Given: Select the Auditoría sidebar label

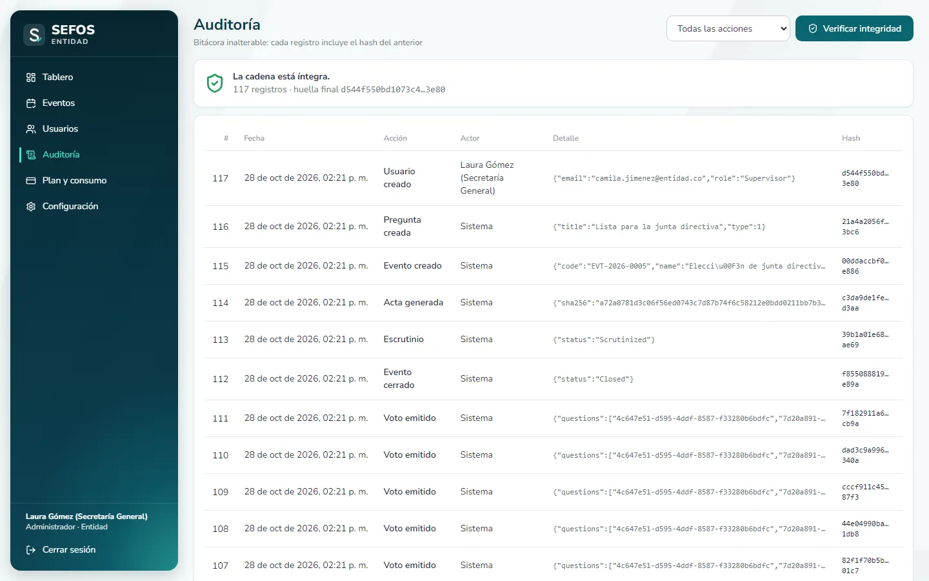Looking at the screenshot, I should pos(61,154).
